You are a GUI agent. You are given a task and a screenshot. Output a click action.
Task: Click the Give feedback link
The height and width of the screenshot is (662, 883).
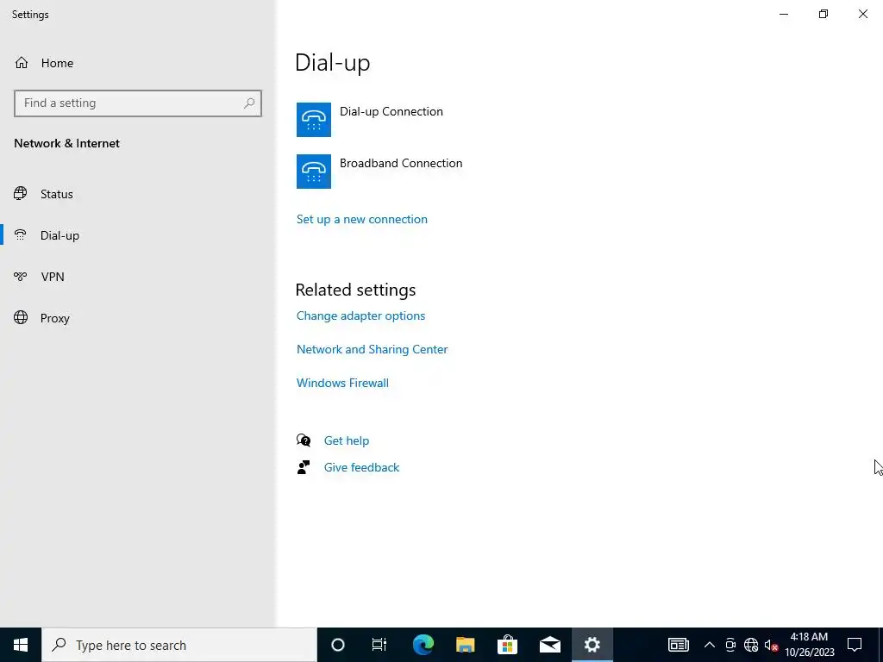click(x=361, y=467)
